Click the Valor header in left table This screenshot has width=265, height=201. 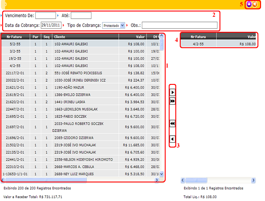pyautogui.click(x=140, y=37)
